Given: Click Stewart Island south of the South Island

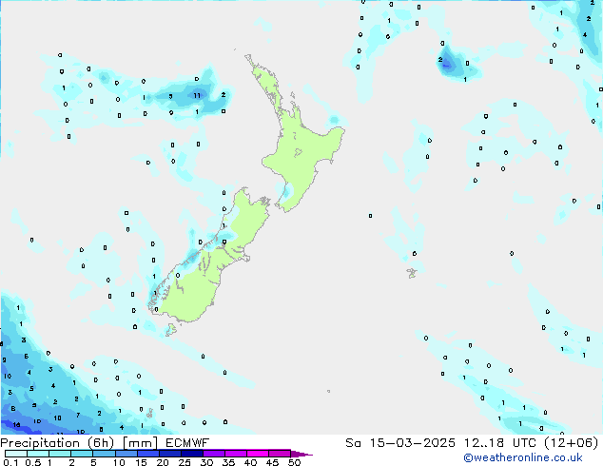Looking at the screenshot, I should tap(171, 329).
